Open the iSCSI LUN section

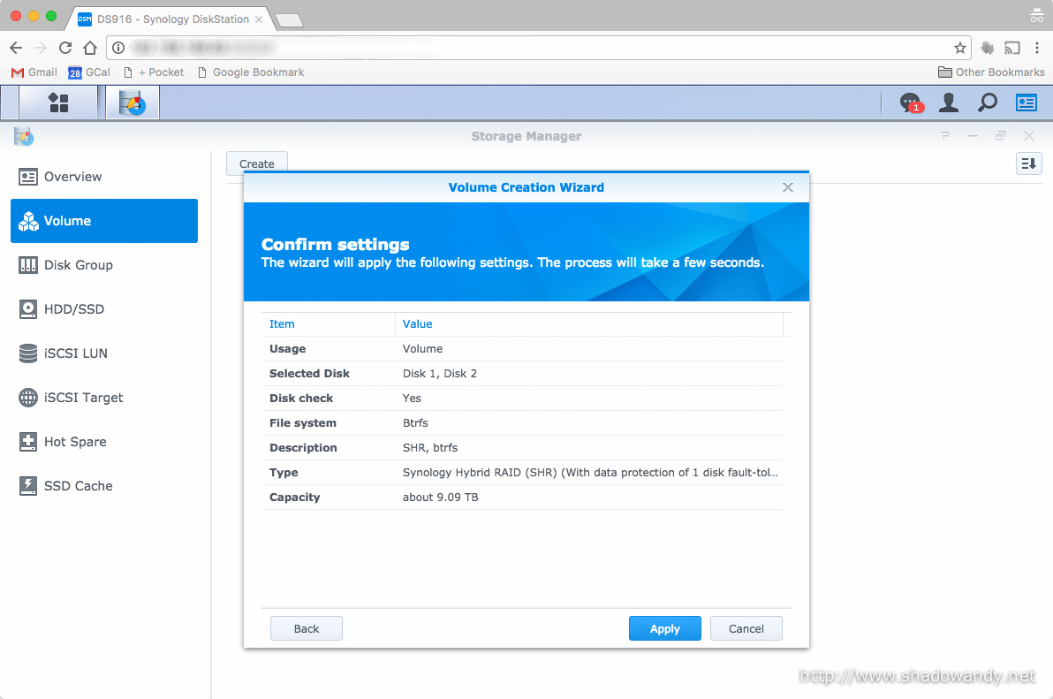pos(104,353)
